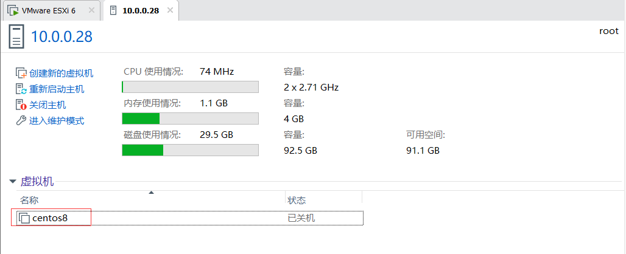Click the restart host icon
Viewport: 626px width, 254px height.
(x=21, y=89)
